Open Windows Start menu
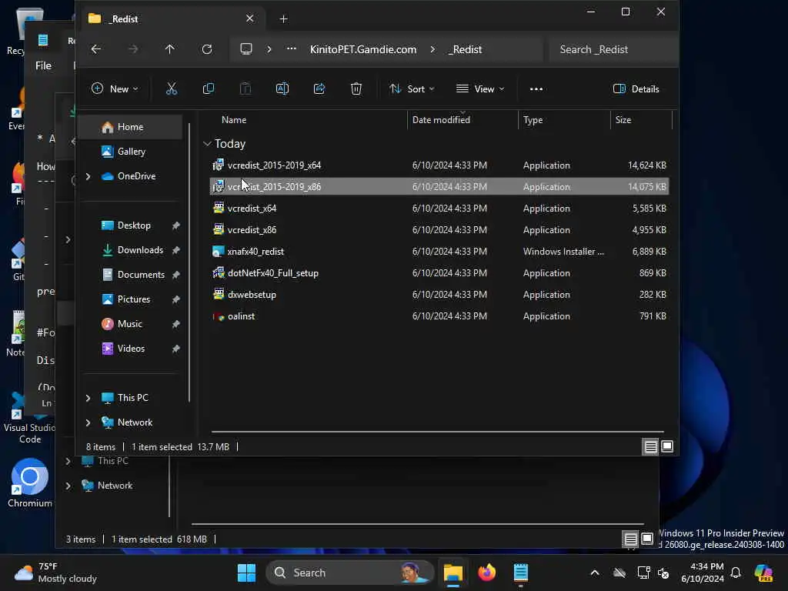The height and width of the screenshot is (591, 788). pos(246,573)
